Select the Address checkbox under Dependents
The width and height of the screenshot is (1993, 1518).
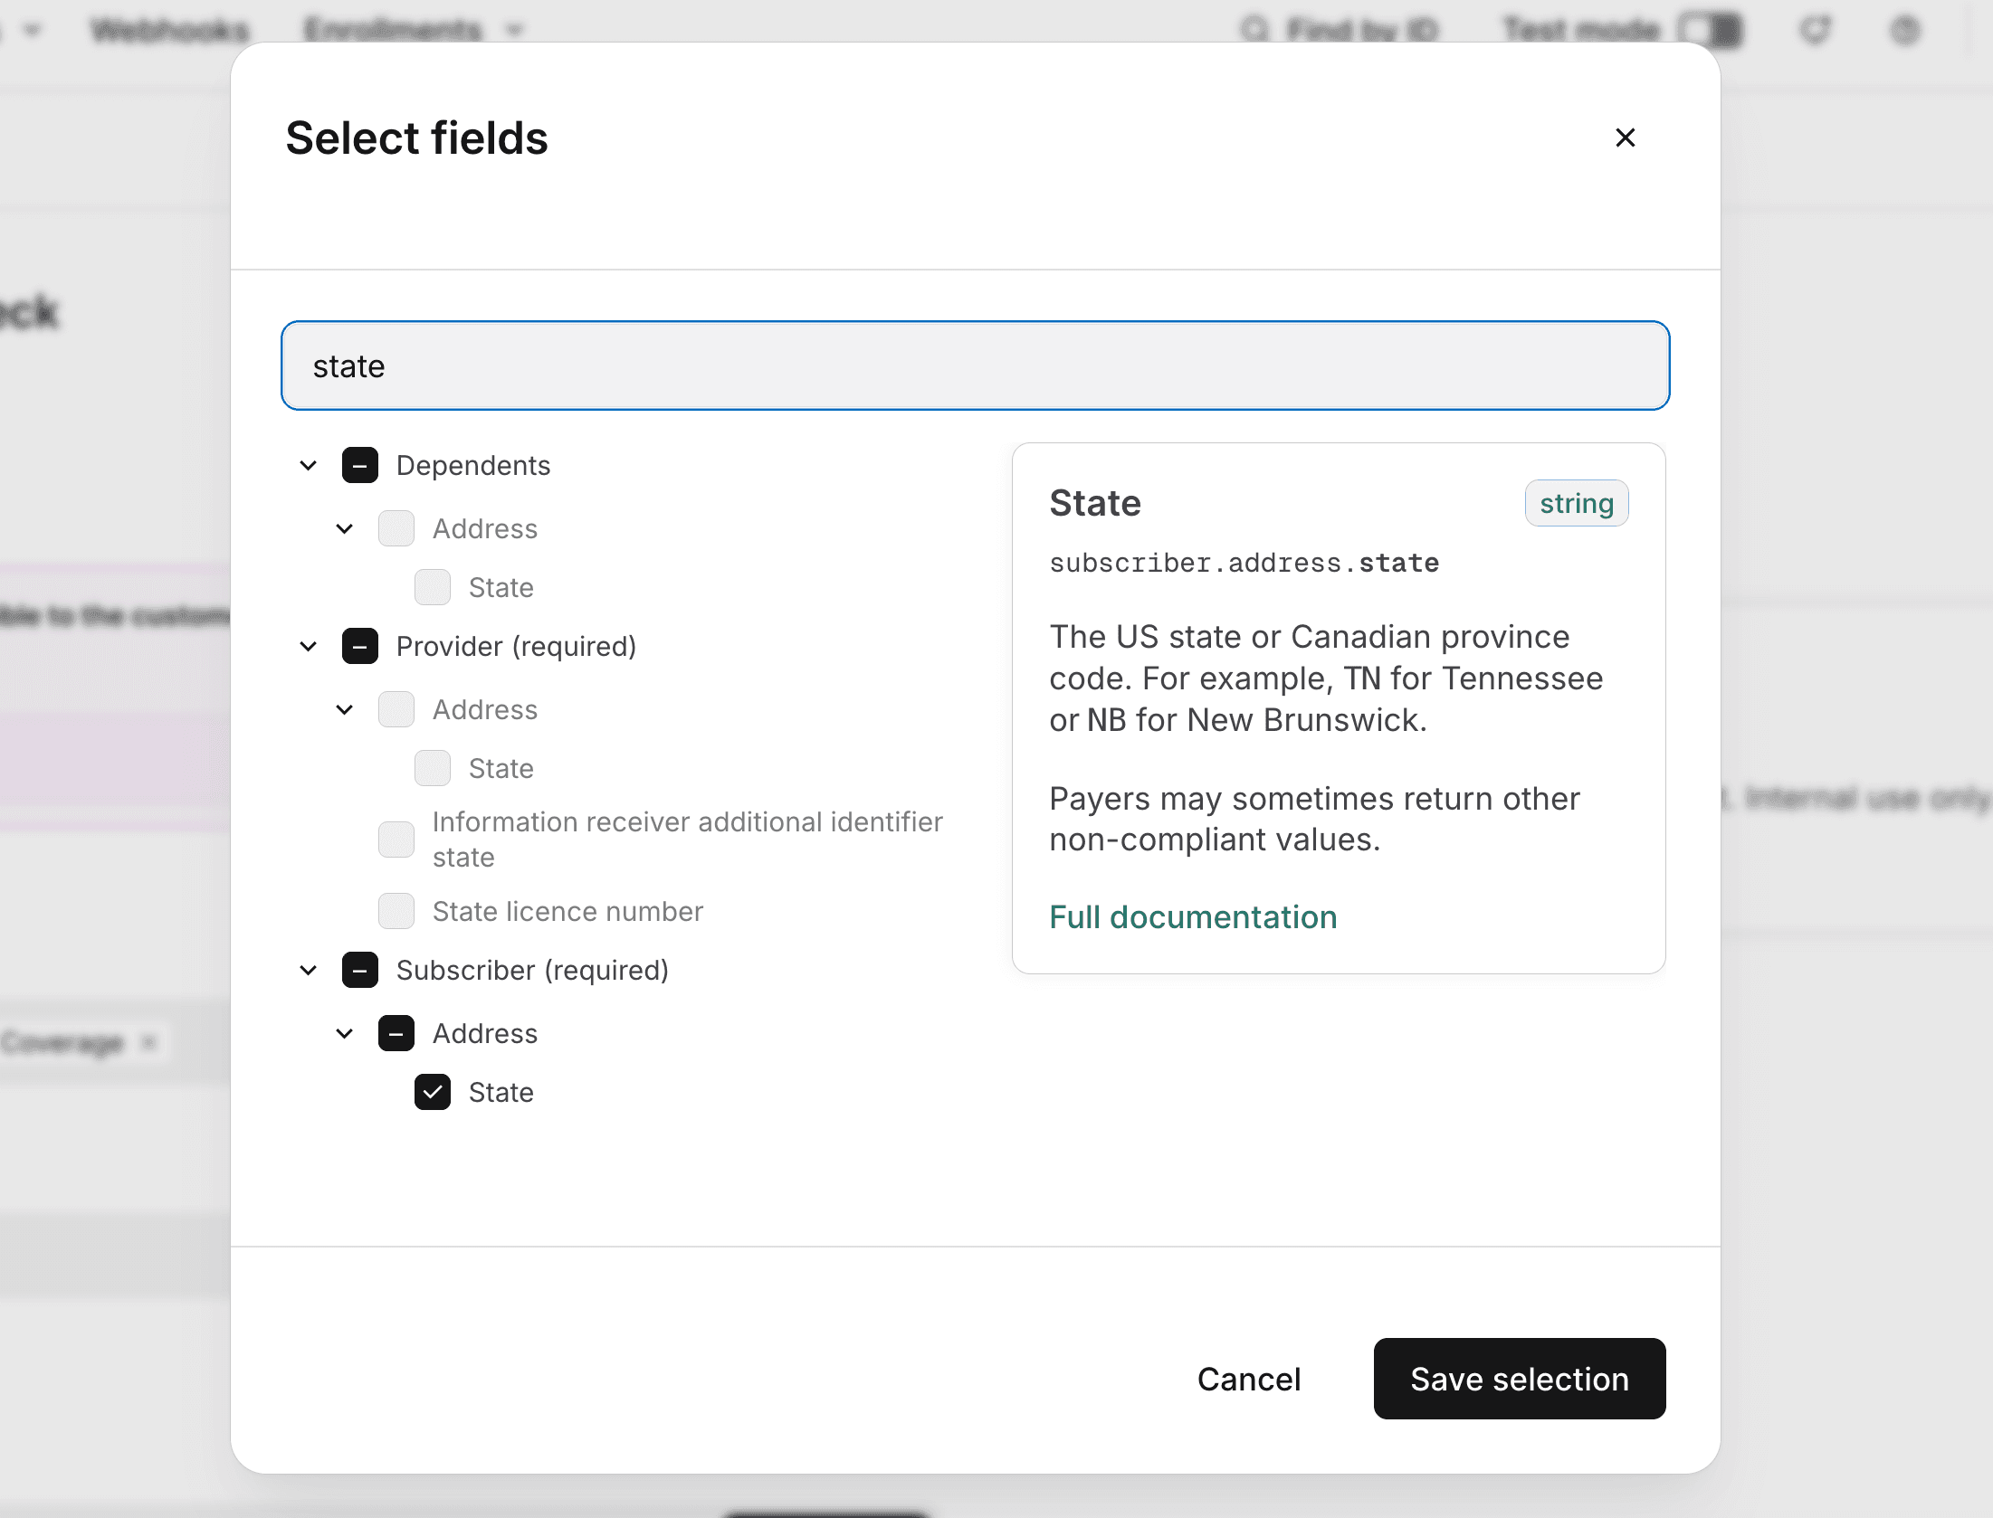tap(396, 529)
